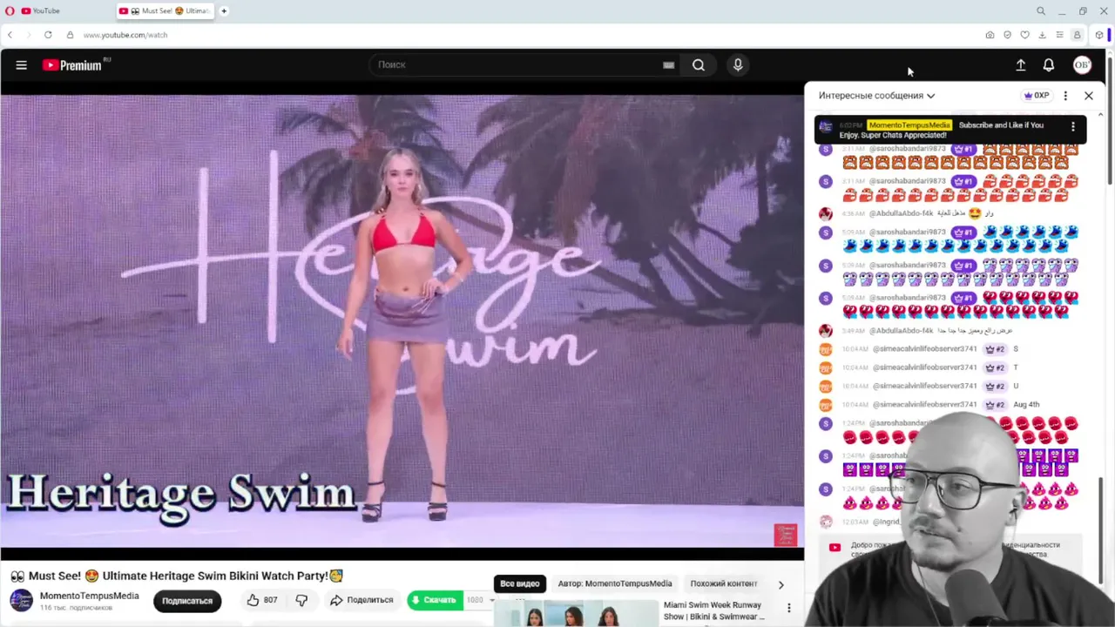Screen dimensions: 1115x627
Task: Focus the Поиск search field
Action: click(517, 64)
